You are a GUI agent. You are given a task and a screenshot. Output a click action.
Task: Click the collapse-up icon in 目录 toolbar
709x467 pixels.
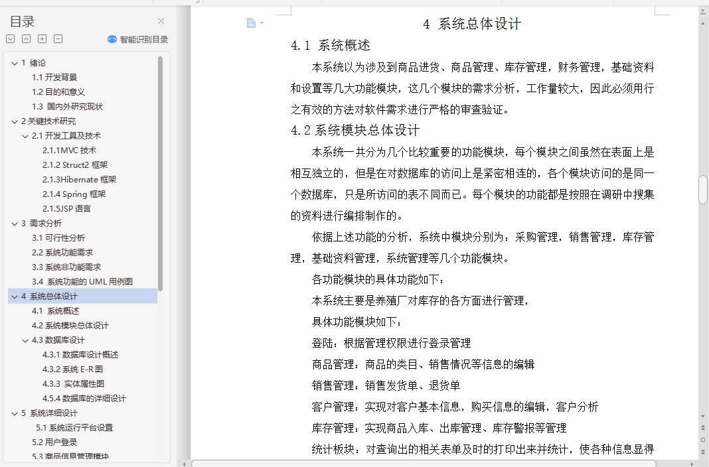tap(27, 39)
